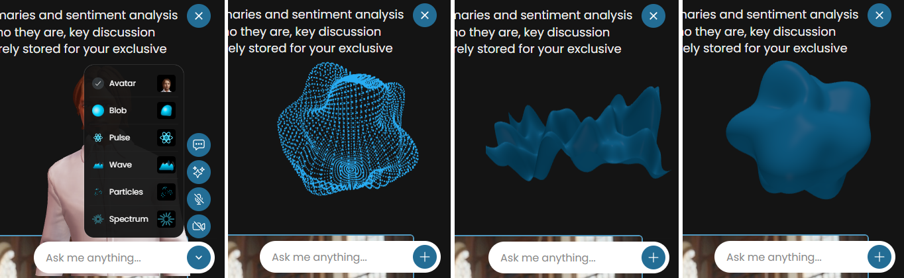904x278 pixels.
Task: Click the plus button under the dotted particle shape
Action: tap(425, 257)
